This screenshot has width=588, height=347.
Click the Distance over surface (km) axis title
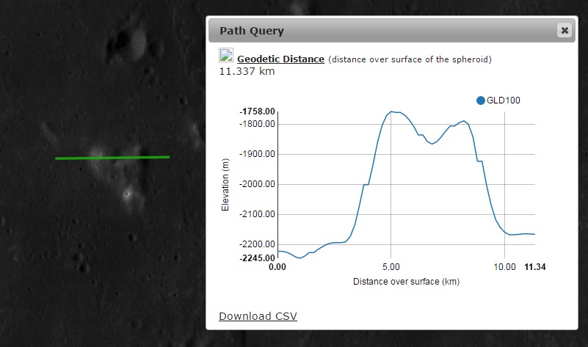click(406, 282)
